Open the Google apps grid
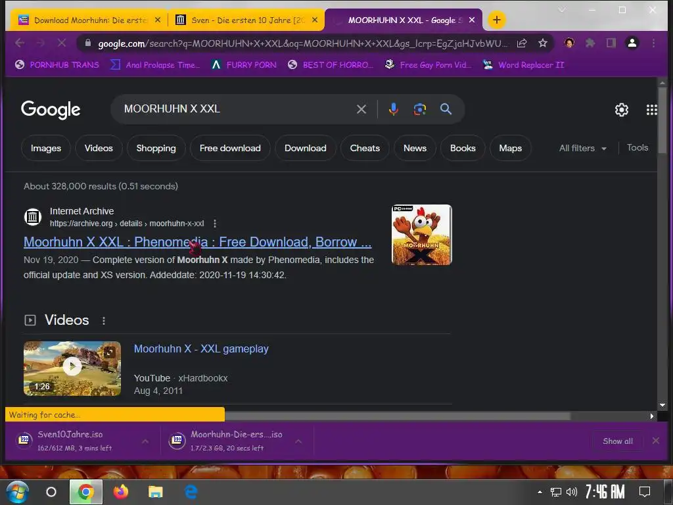Viewport: 673px width, 505px height. [651, 110]
